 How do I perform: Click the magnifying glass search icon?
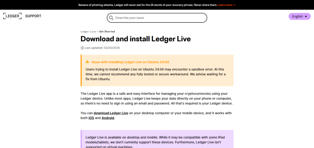(x=111, y=18)
